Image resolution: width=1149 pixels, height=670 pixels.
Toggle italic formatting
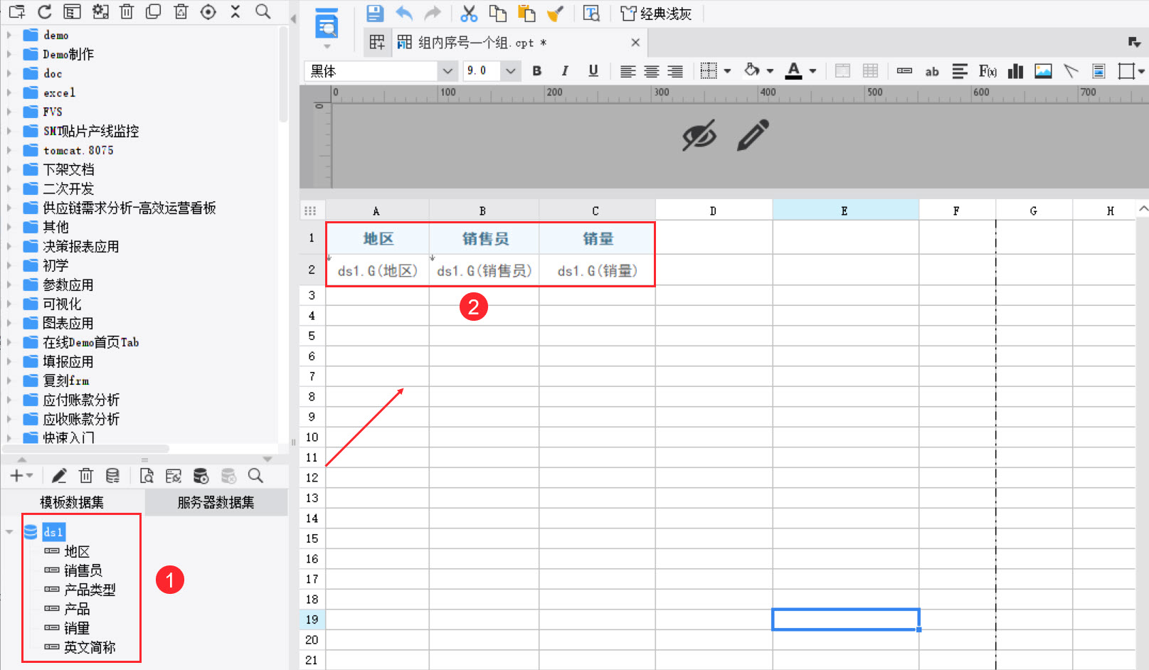pyautogui.click(x=565, y=71)
